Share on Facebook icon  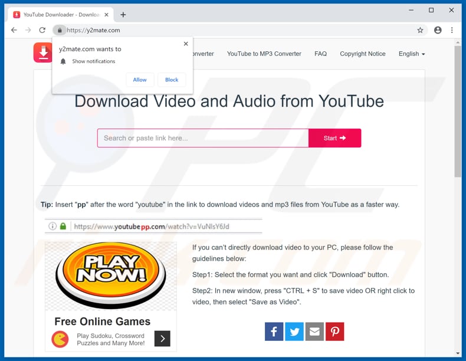(x=274, y=332)
